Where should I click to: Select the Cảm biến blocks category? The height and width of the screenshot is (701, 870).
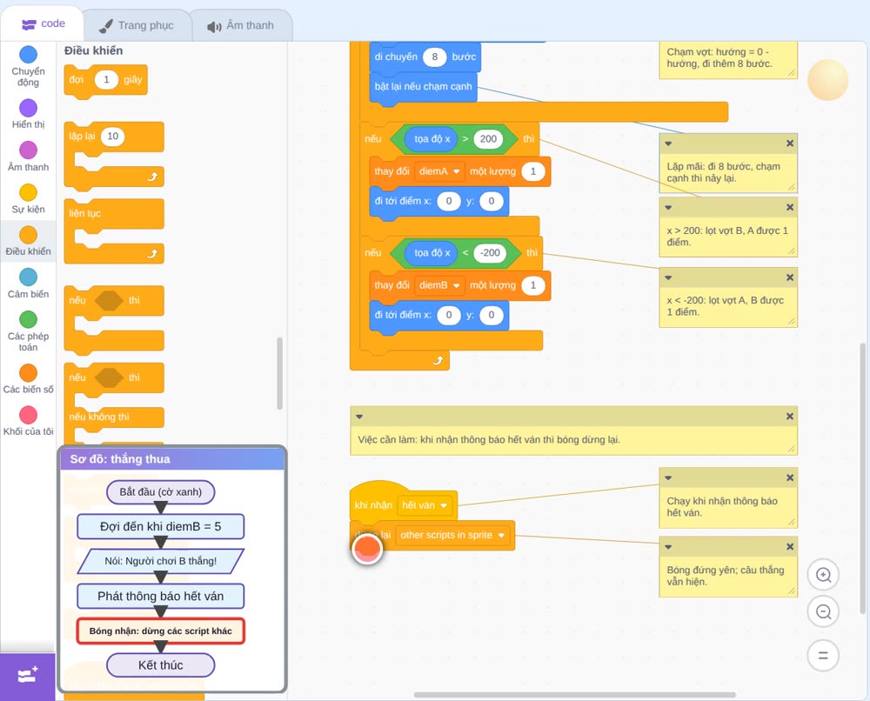(29, 284)
